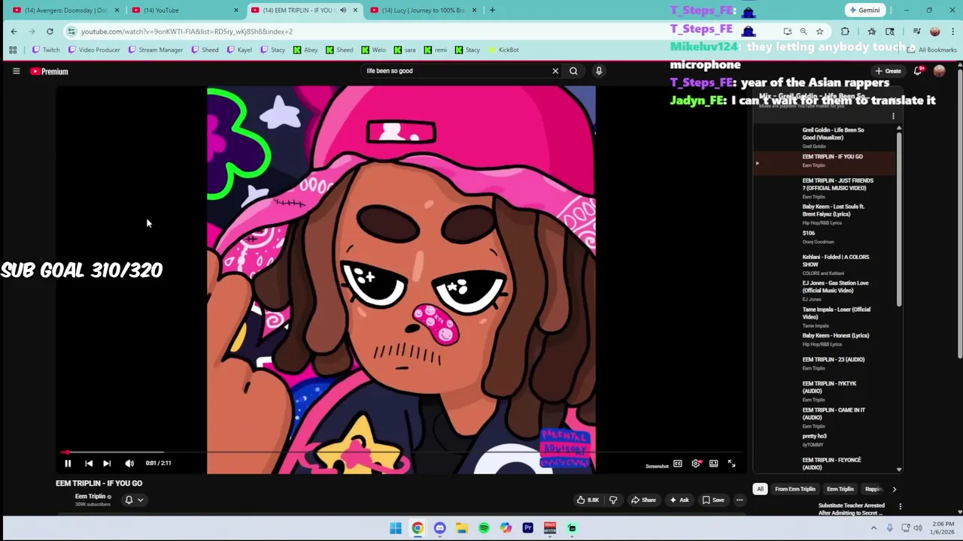The width and height of the screenshot is (963, 541).
Task: Bookmark this page with star icon
Action: pos(819,32)
